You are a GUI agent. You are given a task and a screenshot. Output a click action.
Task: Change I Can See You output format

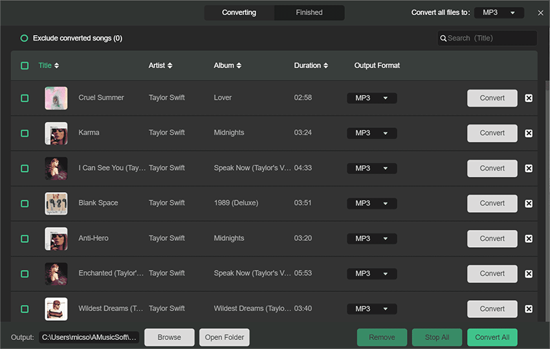(x=372, y=168)
